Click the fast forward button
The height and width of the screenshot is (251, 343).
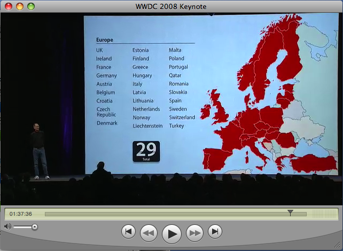(194, 233)
